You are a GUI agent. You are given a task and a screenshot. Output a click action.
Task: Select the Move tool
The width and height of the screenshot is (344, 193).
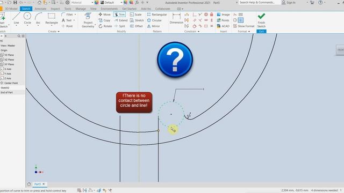tap(104, 14)
